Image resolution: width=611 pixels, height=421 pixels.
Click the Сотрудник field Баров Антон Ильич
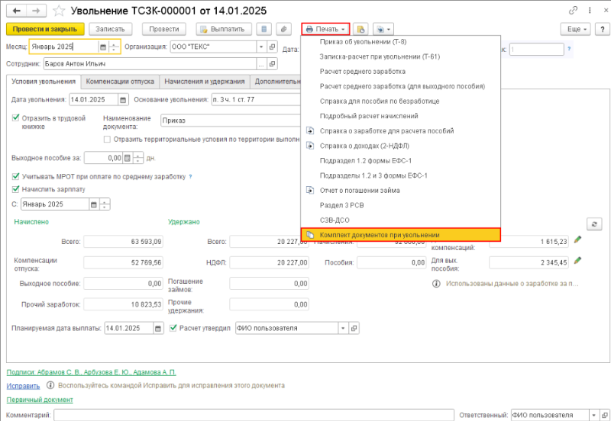coord(150,64)
